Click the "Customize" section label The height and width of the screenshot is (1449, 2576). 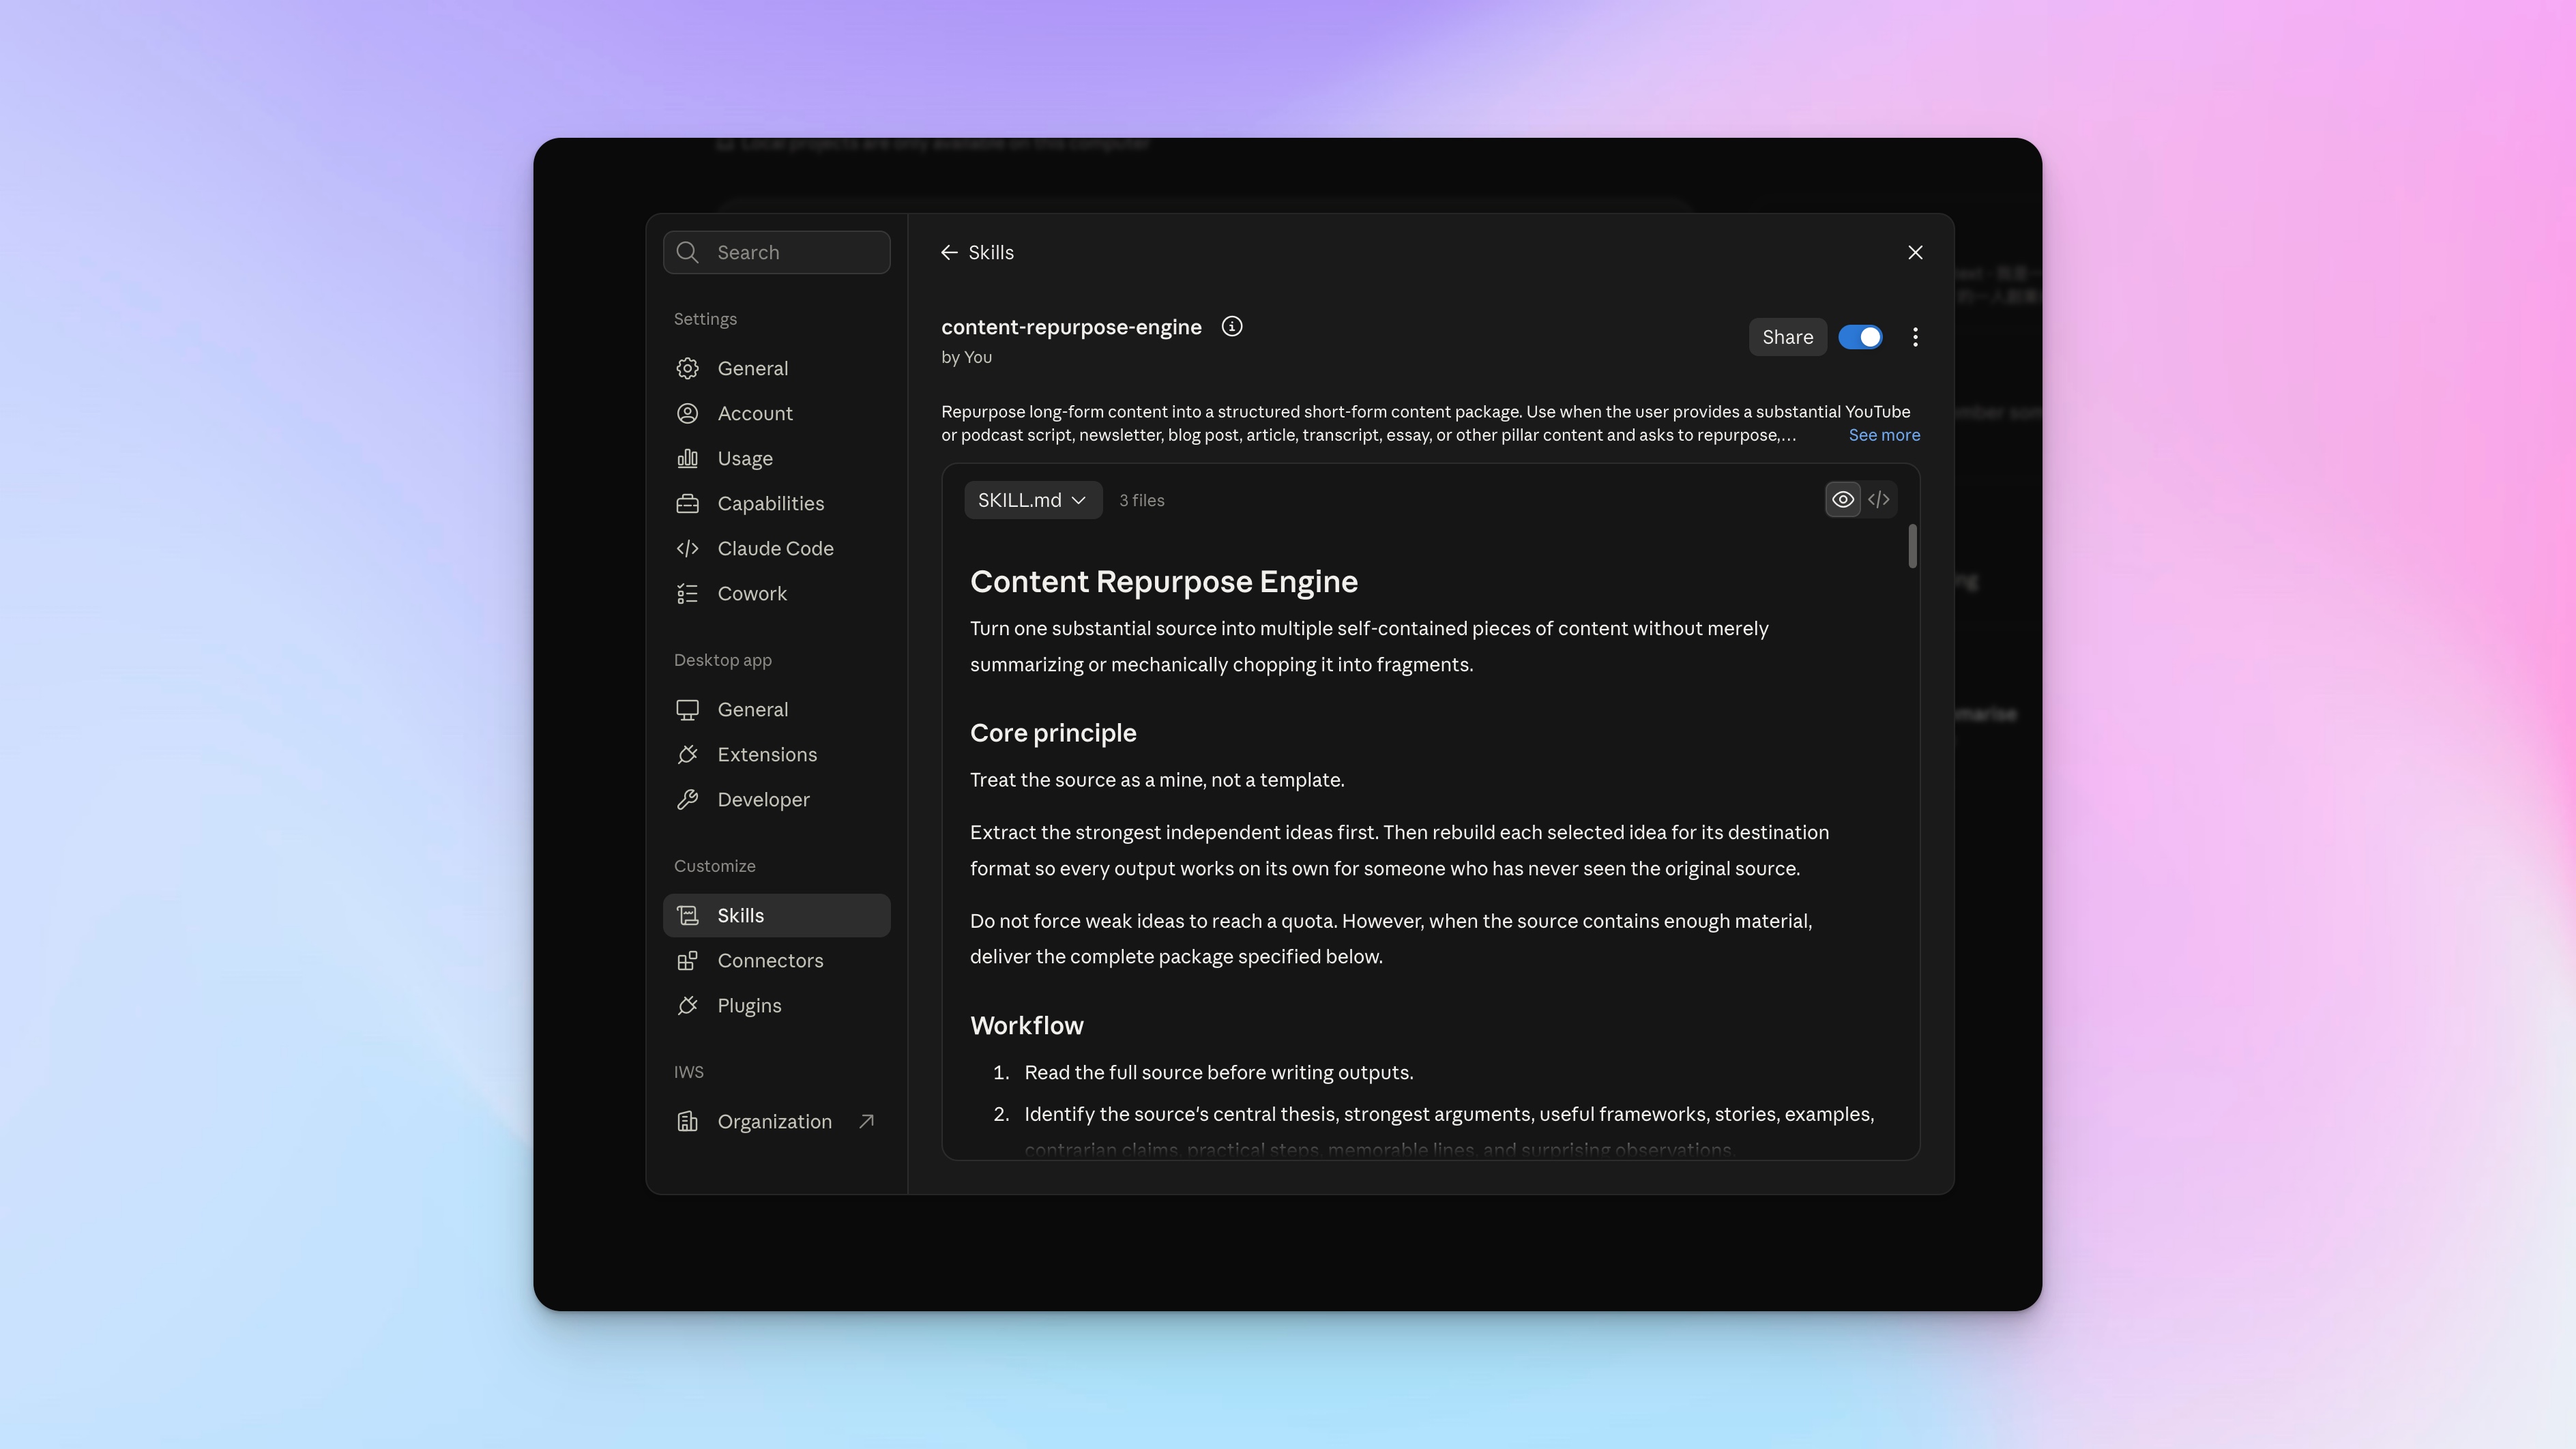point(714,866)
